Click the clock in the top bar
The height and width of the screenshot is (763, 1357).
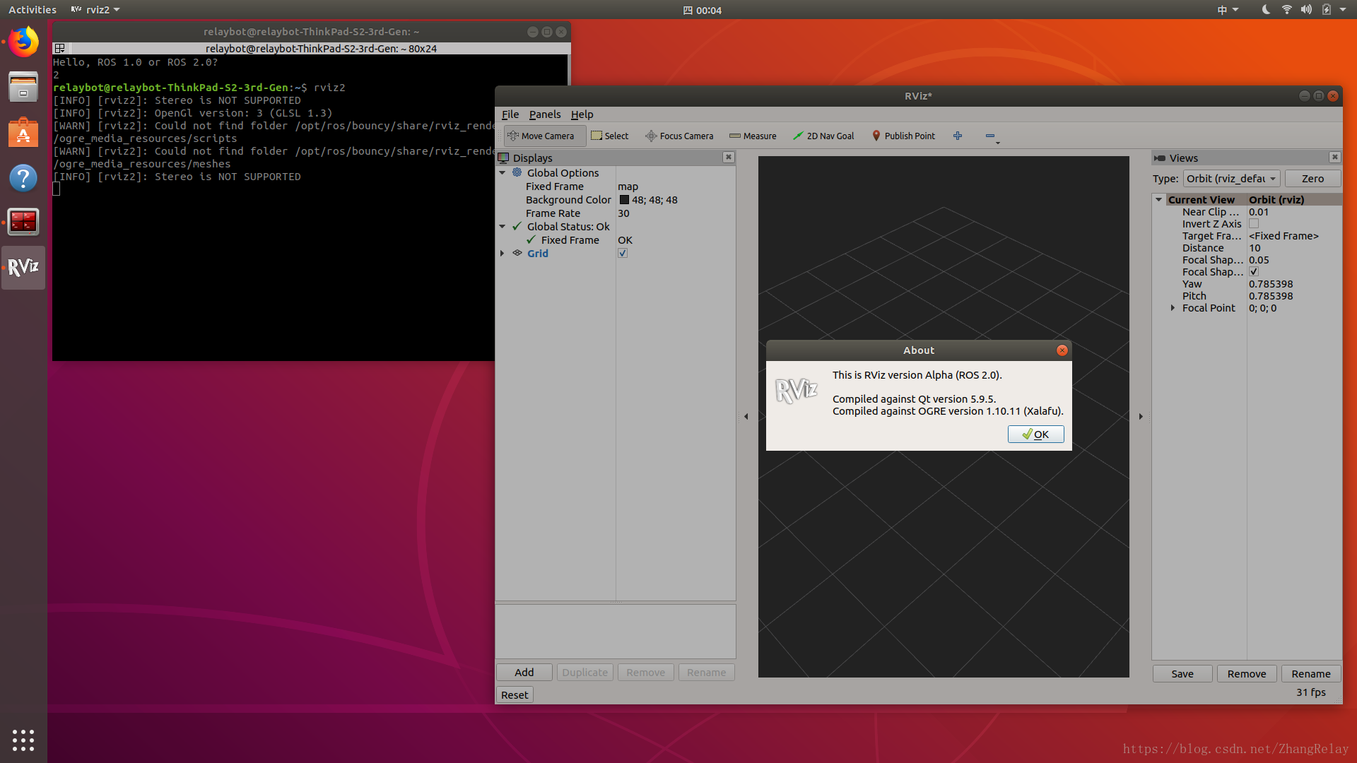pos(703,10)
